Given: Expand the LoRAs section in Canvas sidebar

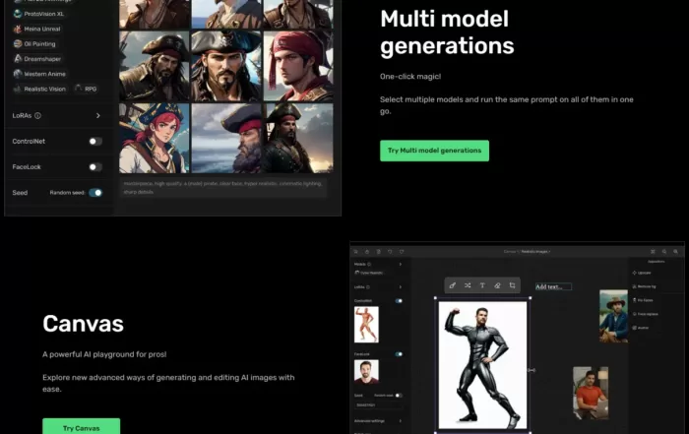Looking at the screenshot, I should (401, 286).
